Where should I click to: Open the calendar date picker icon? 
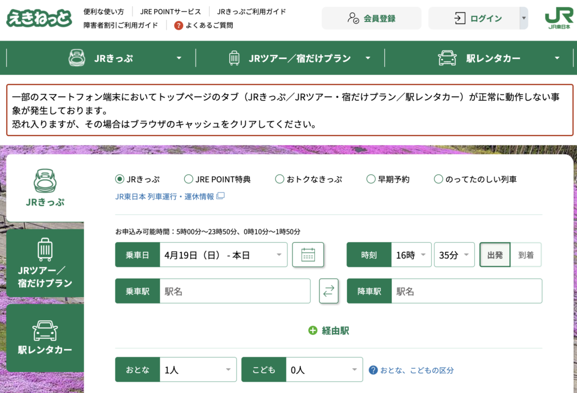pyautogui.click(x=308, y=255)
